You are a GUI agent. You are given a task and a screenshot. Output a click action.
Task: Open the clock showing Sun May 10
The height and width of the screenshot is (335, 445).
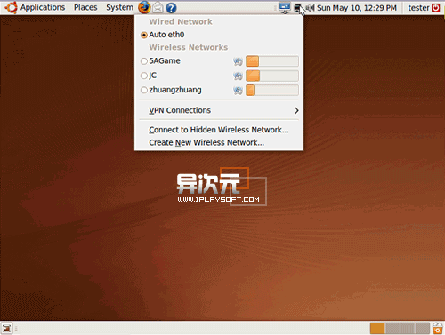[357, 8]
